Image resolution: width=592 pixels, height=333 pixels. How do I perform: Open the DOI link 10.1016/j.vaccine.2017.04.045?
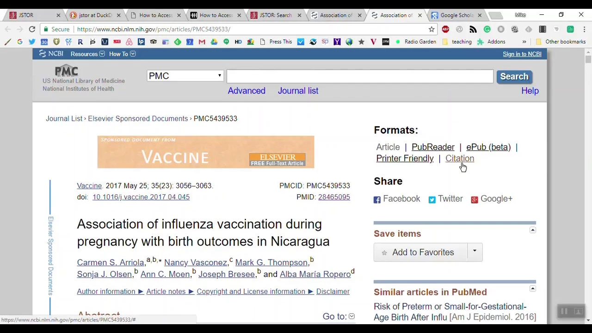pyautogui.click(x=141, y=197)
